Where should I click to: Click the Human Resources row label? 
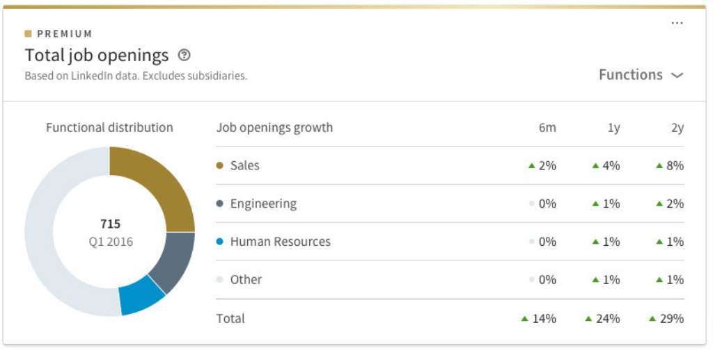click(280, 242)
